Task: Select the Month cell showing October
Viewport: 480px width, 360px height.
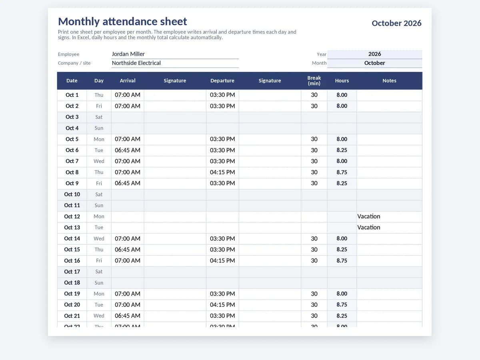Action: (374, 63)
